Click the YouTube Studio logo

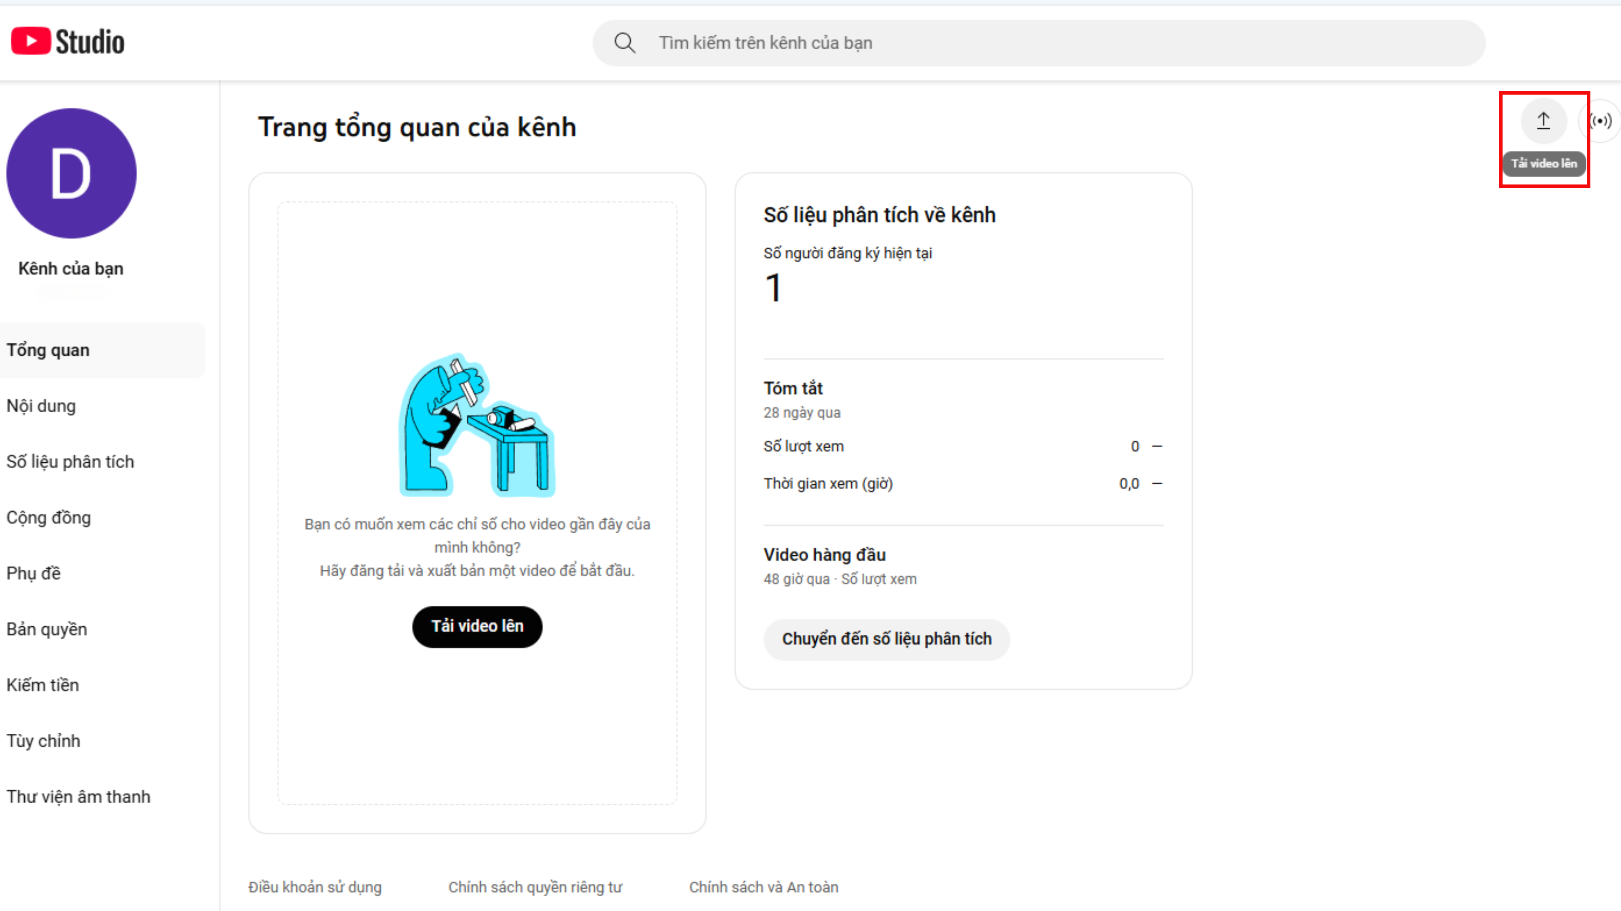pyautogui.click(x=68, y=42)
